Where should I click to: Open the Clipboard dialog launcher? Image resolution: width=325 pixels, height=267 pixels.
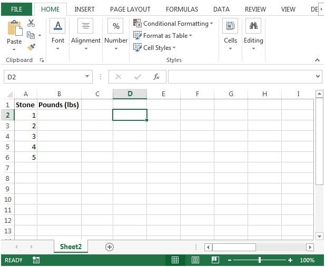click(42, 60)
